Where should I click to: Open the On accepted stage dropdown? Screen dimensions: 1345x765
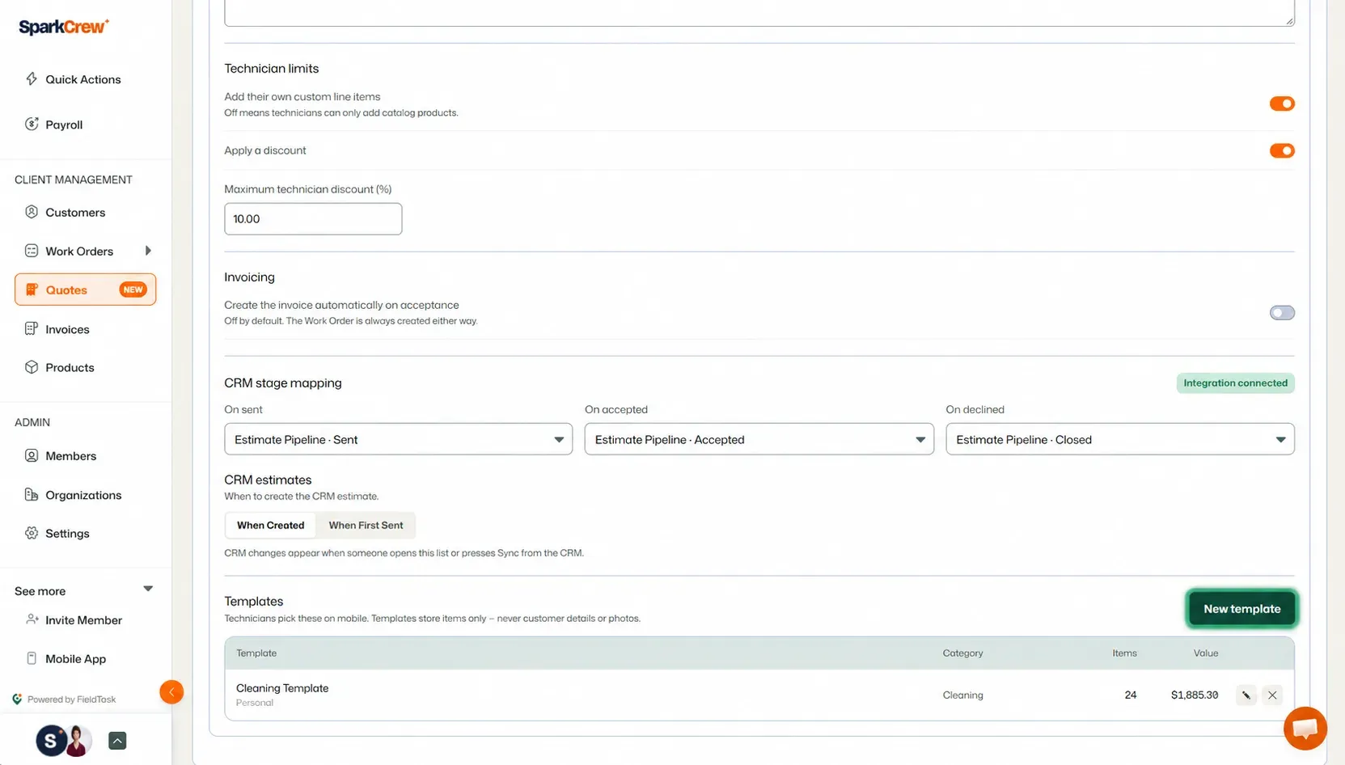759,439
